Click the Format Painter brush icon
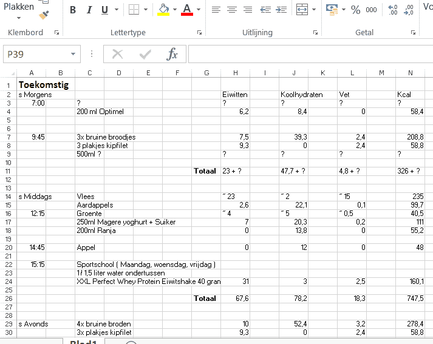 44,15
